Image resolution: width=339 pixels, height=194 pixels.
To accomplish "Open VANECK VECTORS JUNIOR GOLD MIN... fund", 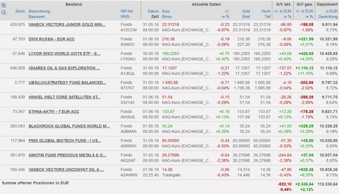I will (x=67, y=24).
